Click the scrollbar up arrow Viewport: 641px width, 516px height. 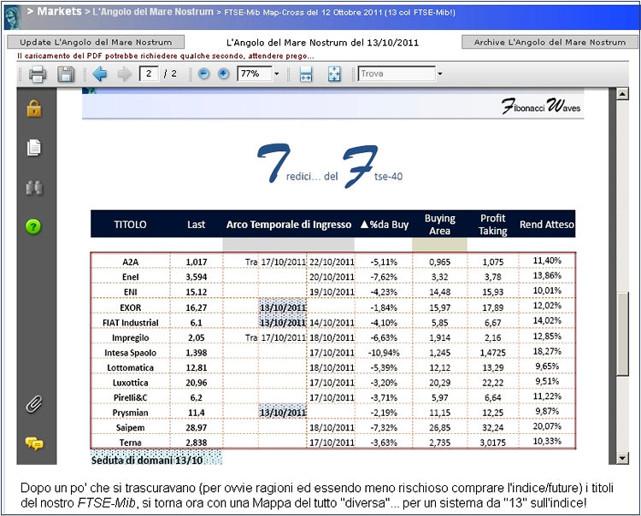[622, 94]
